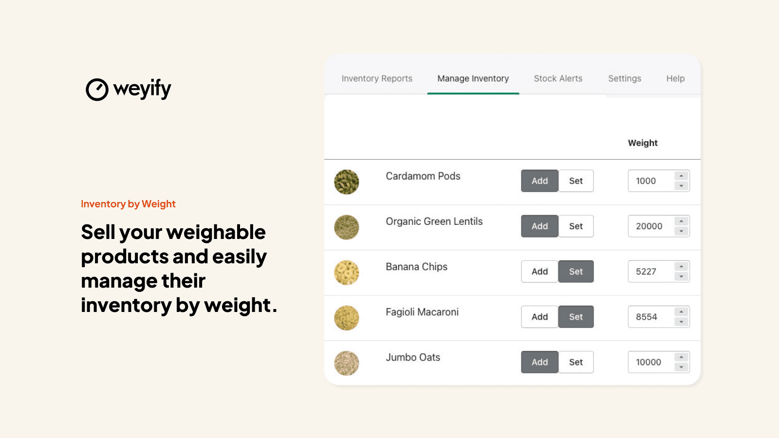The image size is (779, 438).
Task: Decrement the Banana Chips weight value
Action: (x=681, y=275)
